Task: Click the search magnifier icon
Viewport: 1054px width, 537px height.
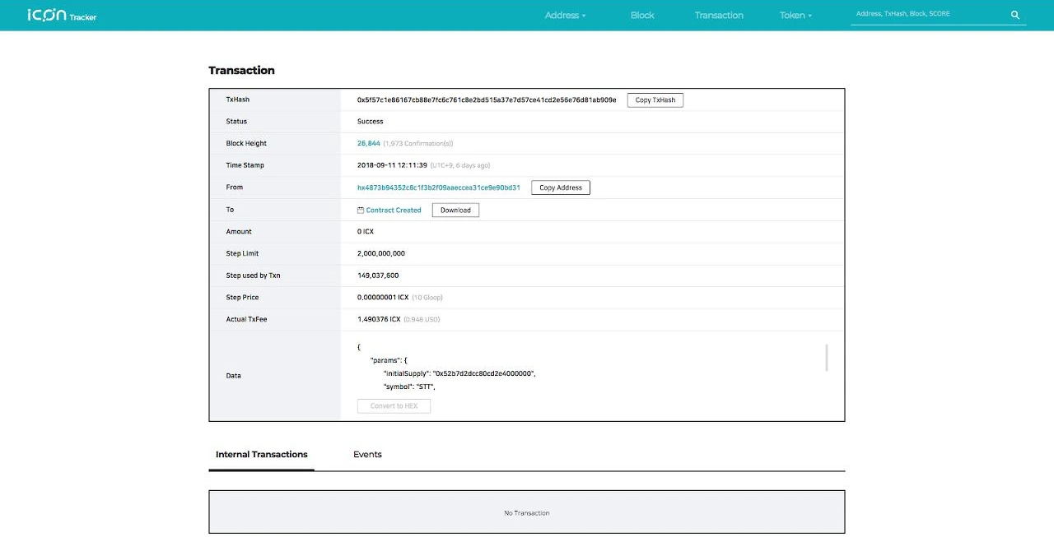Action: pos(1015,15)
